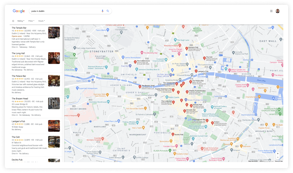Click Dublin Heuston station marker
Image resolution: width=293 pixels, height=173 pixels.
(89, 81)
